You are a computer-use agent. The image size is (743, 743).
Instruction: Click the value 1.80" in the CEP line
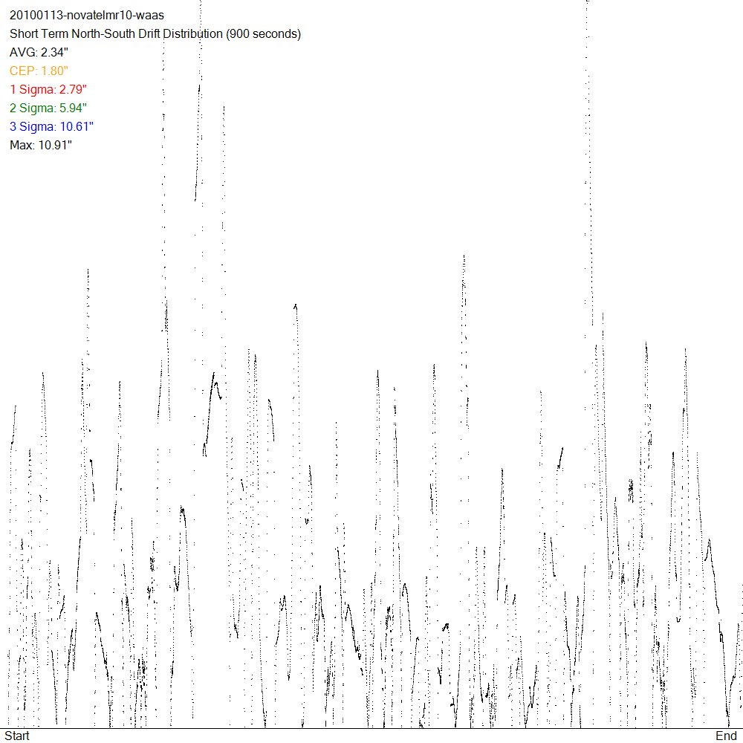click(53, 71)
